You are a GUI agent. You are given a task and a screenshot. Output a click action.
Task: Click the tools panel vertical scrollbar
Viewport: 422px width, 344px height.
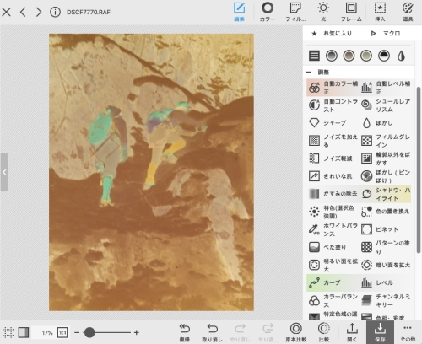point(419,169)
